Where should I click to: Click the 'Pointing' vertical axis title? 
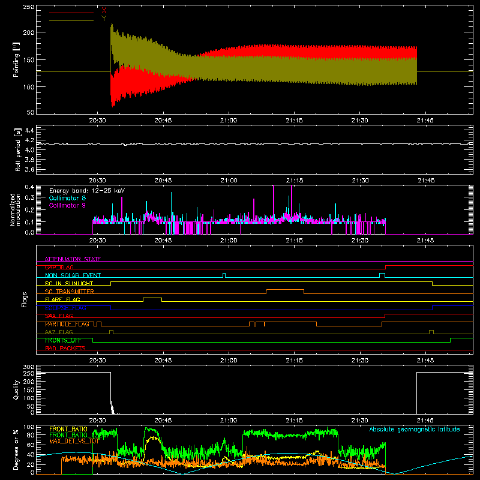coord(16,60)
